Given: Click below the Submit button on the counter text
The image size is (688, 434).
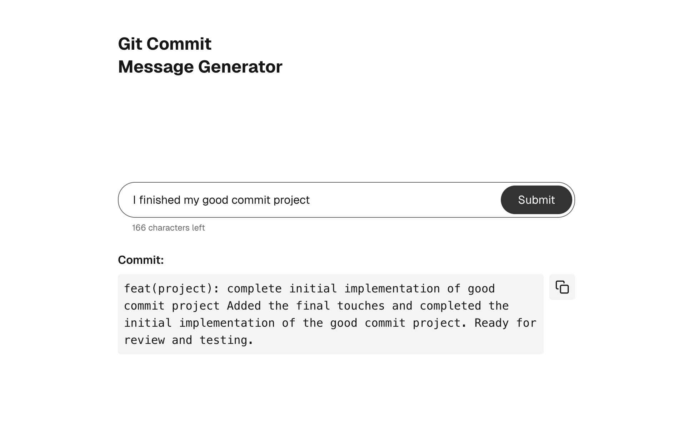Looking at the screenshot, I should [x=168, y=227].
